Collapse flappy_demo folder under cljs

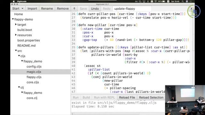[22, 61]
